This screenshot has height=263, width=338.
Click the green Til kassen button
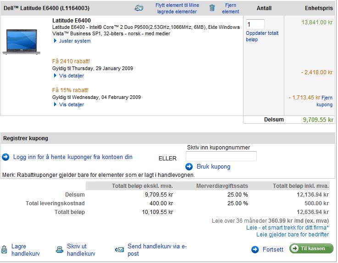pos(311,248)
